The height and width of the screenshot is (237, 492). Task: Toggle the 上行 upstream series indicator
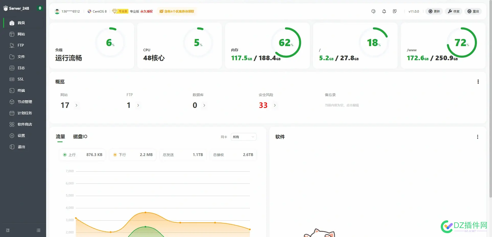65,155
